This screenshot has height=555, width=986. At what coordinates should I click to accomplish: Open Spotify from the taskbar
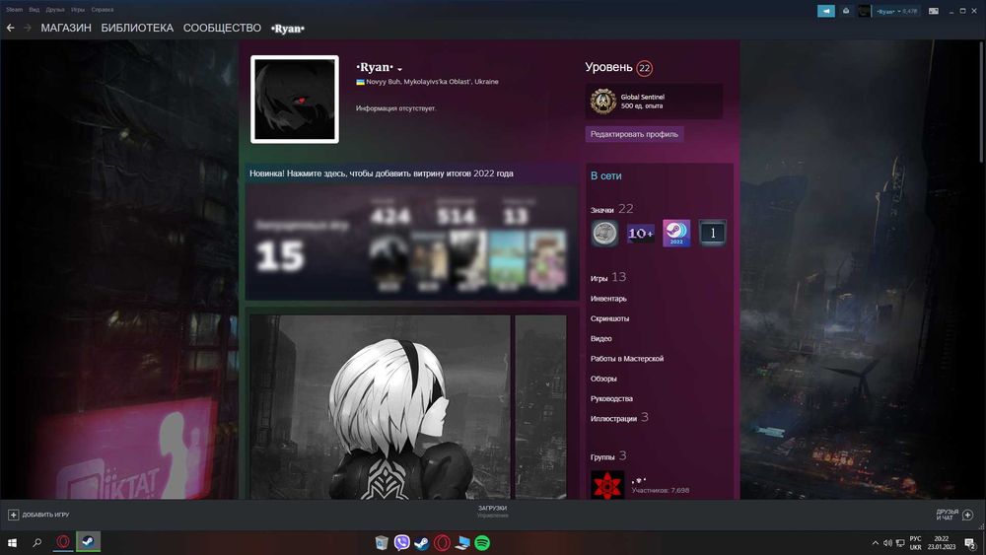coord(482,542)
